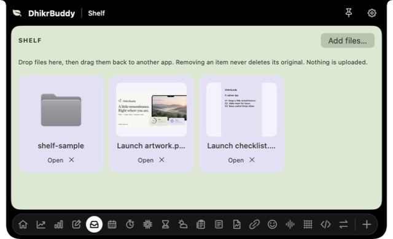Open the dotted grid icon

click(x=308, y=224)
